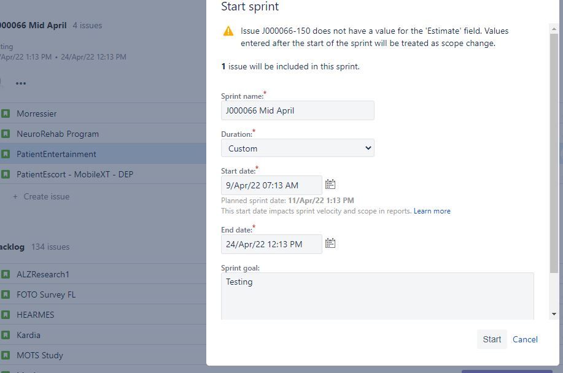Image resolution: width=563 pixels, height=373 pixels.
Task: Select the HEARMES backlog issue
Action: pos(103,315)
